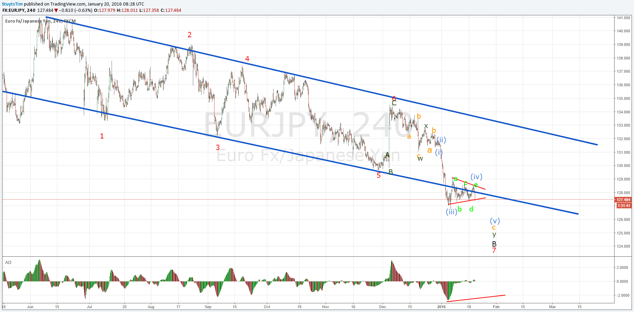Screen dimensions: 634x312
Task: Click the AO indicator label
Action: click(8, 263)
